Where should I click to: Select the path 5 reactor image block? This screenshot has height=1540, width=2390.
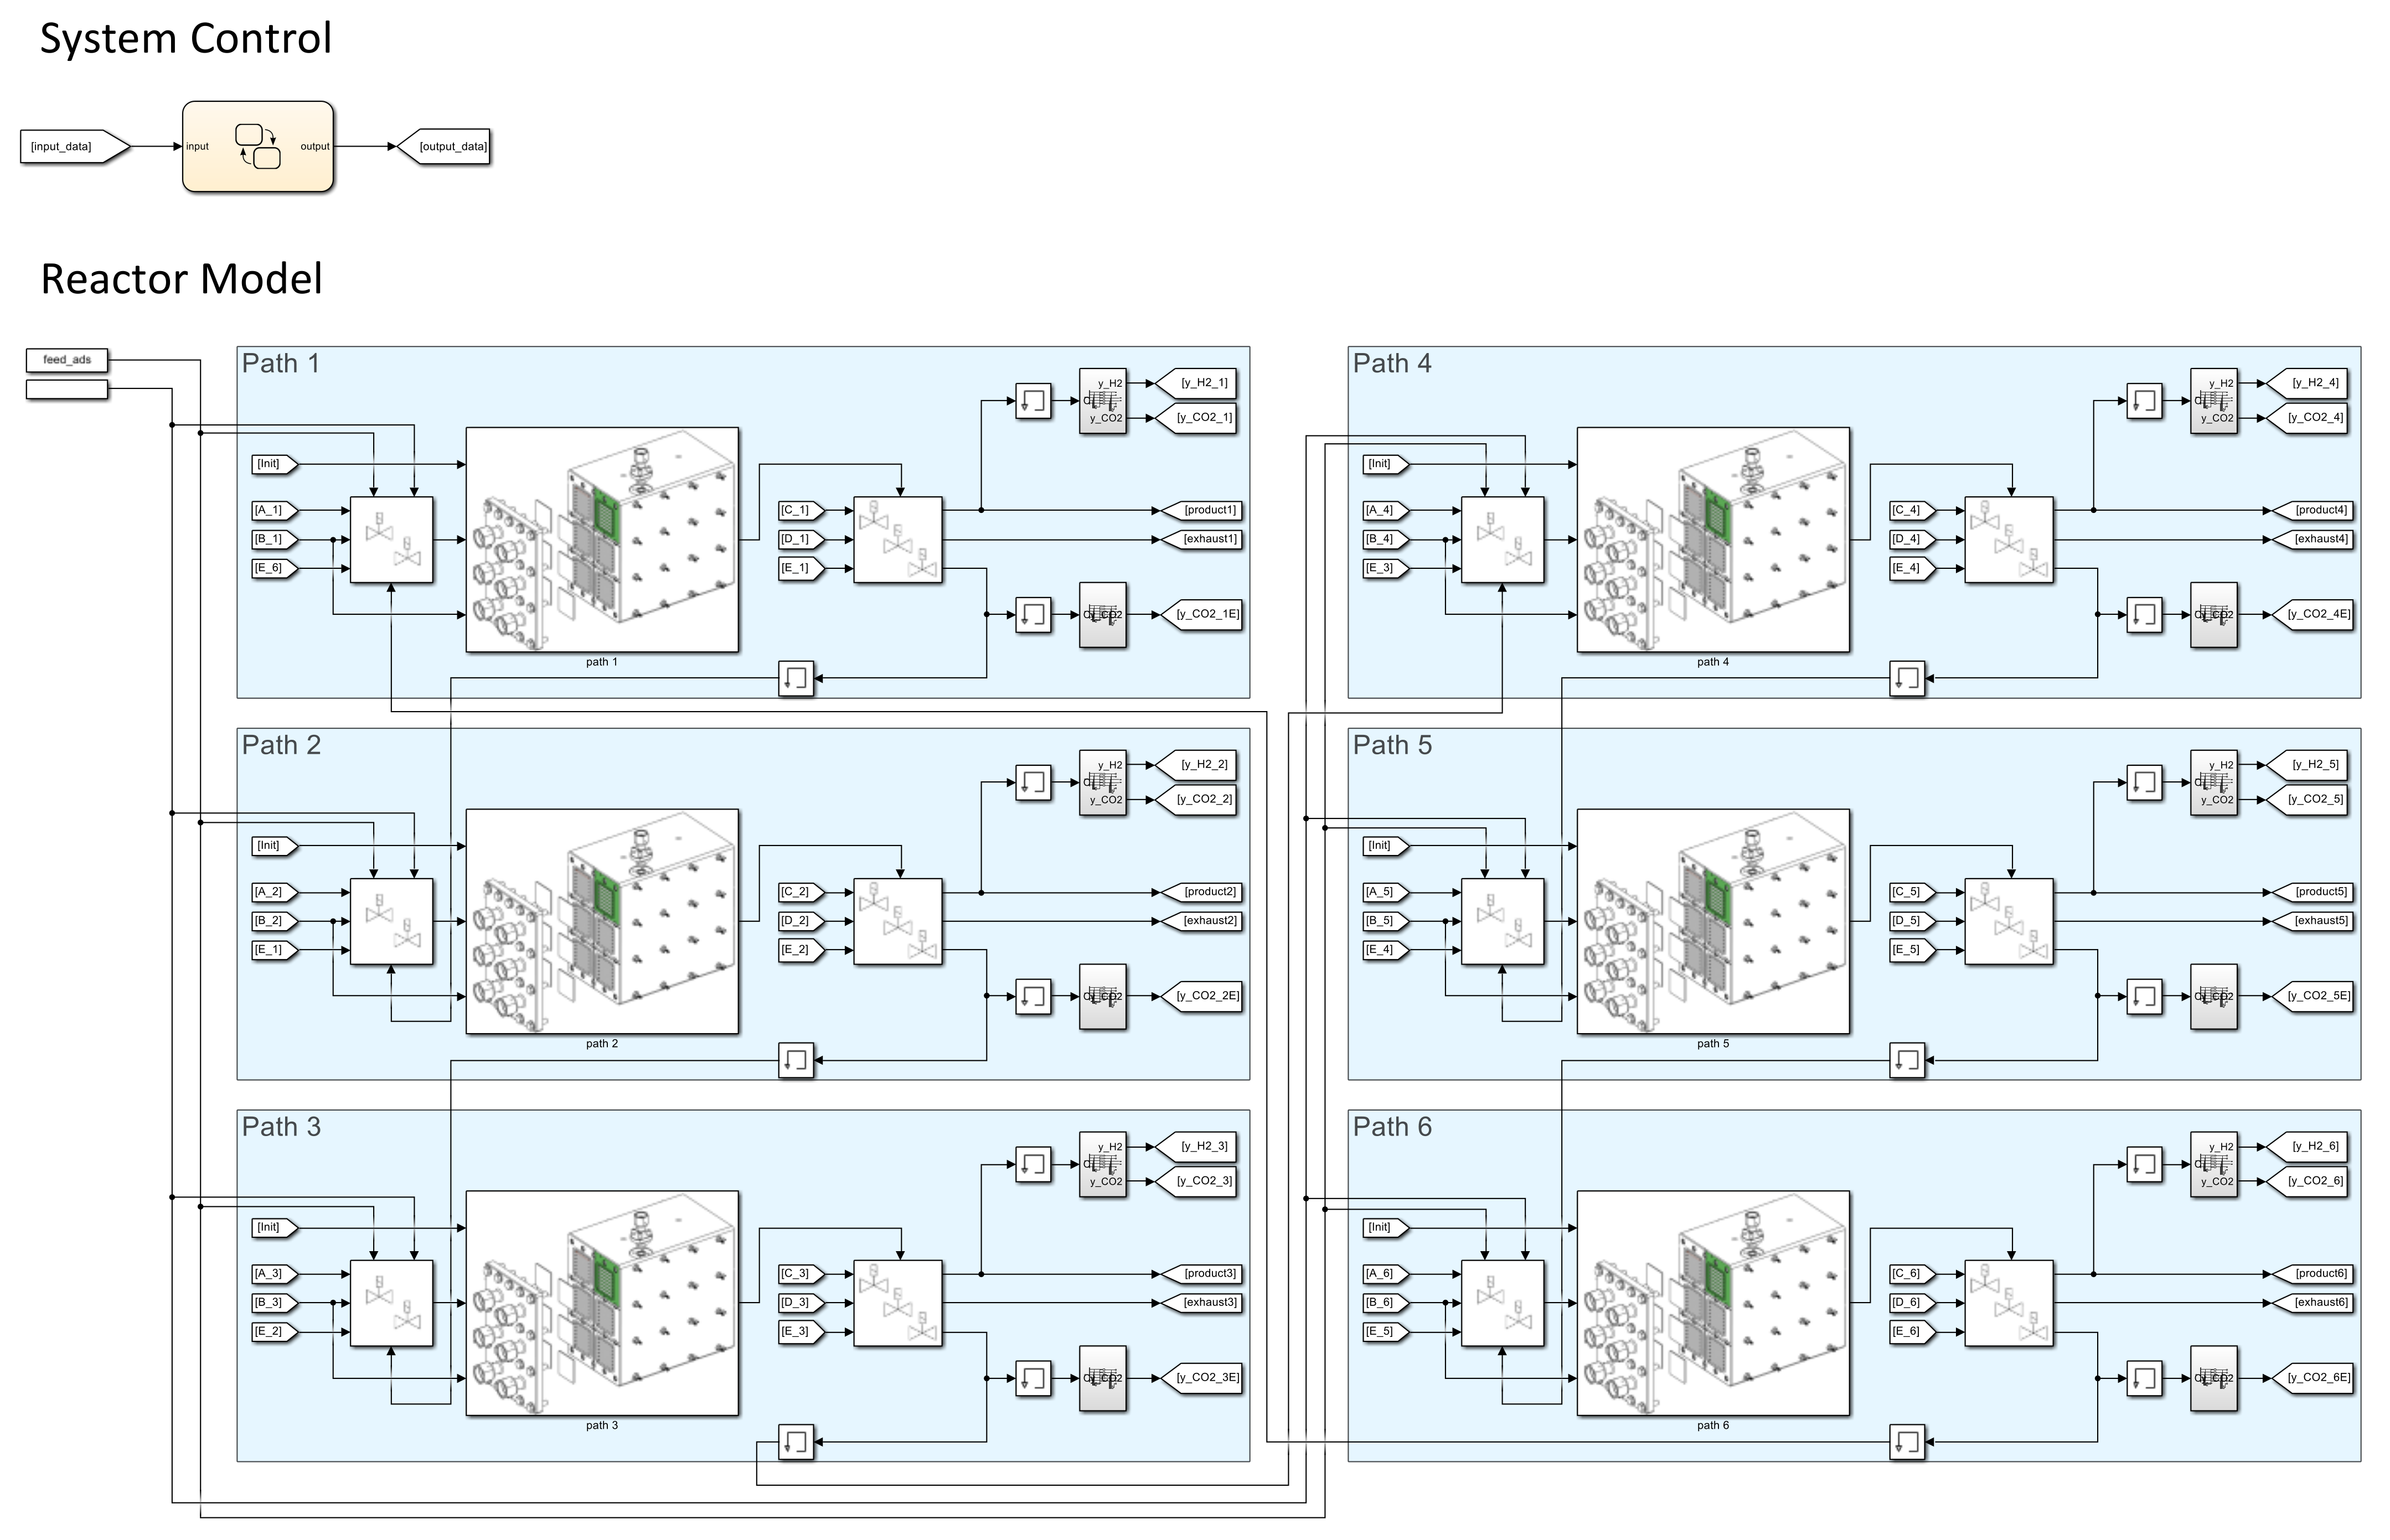1713,921
